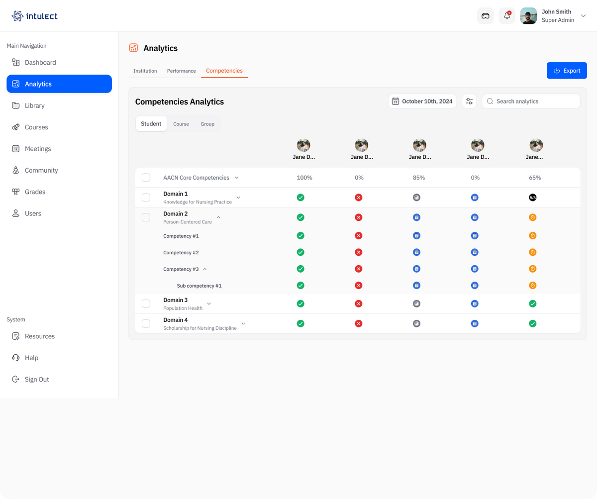Click the Dashboard sidebar icon
This screenshot has height=499, width=597.
(x=16, y=63)
